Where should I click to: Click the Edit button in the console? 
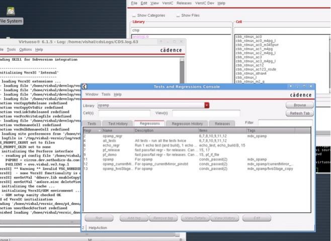[x=257, y=218]
